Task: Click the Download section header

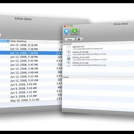Action: (x=67, y=44)
